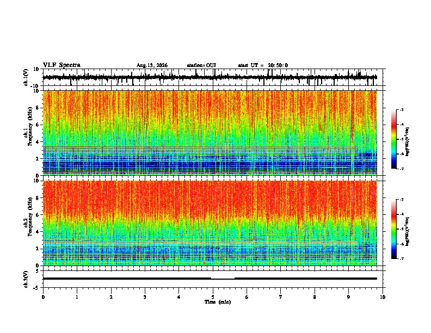
Task: Click the ch.1 'Frequency (kHz)' axis label
Action: pyautogui.click(x=30, y=126)
